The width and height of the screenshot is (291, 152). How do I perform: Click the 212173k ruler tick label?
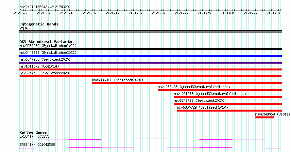(x=159, y=13)
